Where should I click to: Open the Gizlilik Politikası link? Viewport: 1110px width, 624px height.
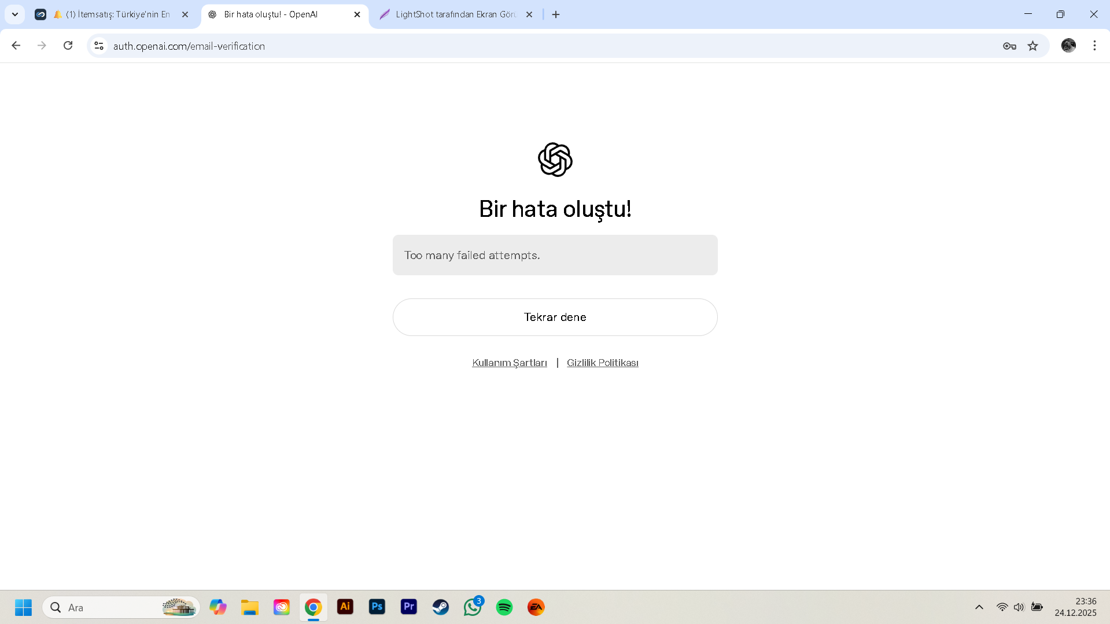coord(602,363)
